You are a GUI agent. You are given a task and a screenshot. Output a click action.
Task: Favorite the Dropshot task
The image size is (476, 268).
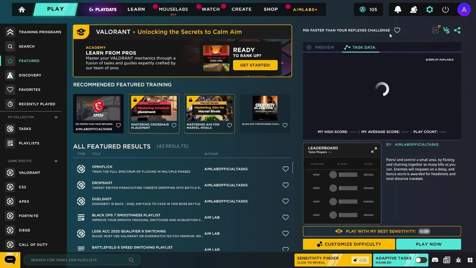click(x=286, y=185)
